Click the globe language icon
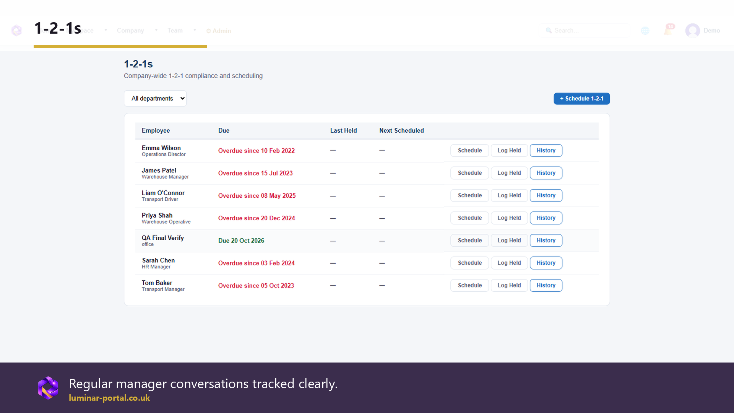 pos(645,31)
